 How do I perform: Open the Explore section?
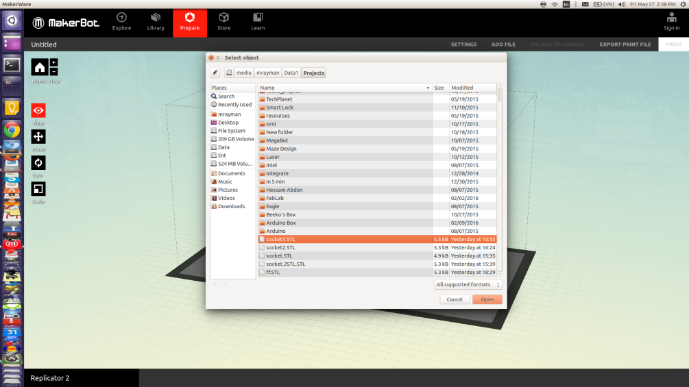pos(122,22)
